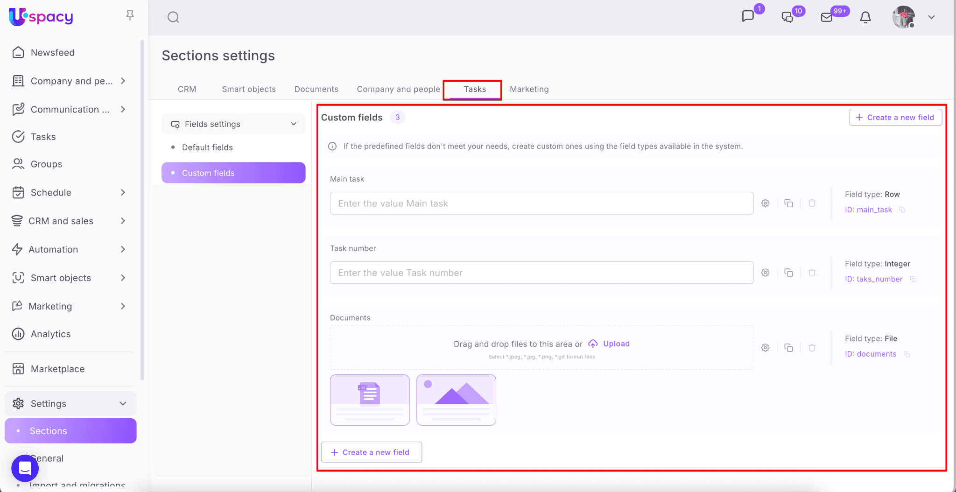Open the mail inbox icon
The height and width of the screenshot is (492, 956).
tap(826, 17)
